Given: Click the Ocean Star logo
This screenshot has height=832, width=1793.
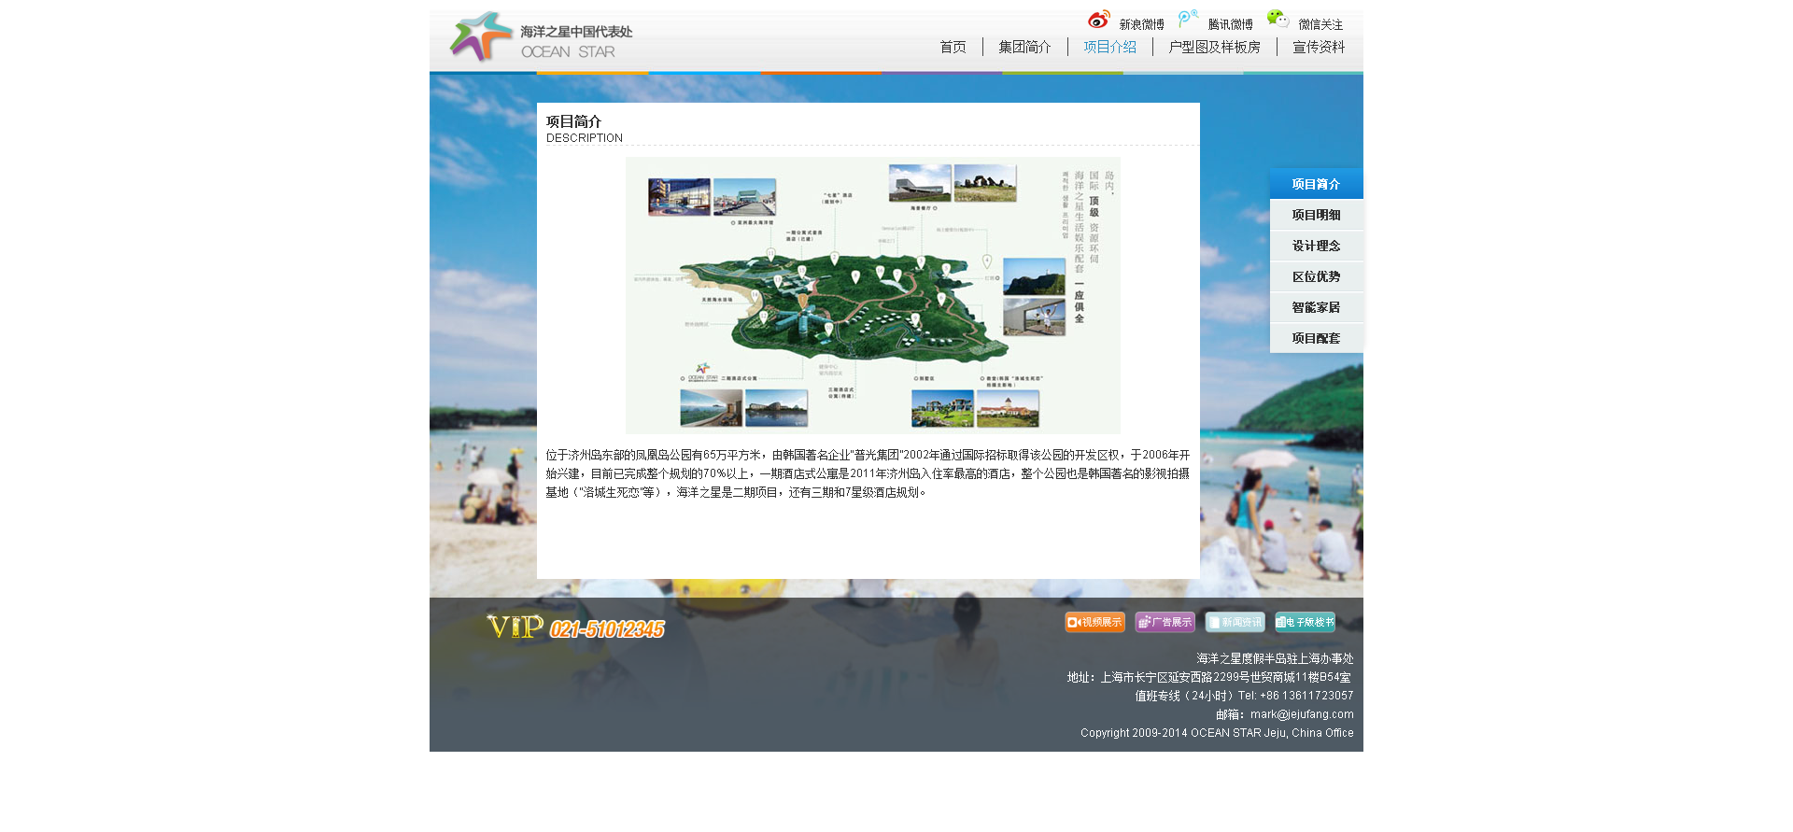Looking at the screenshot, I should point(540,38).
